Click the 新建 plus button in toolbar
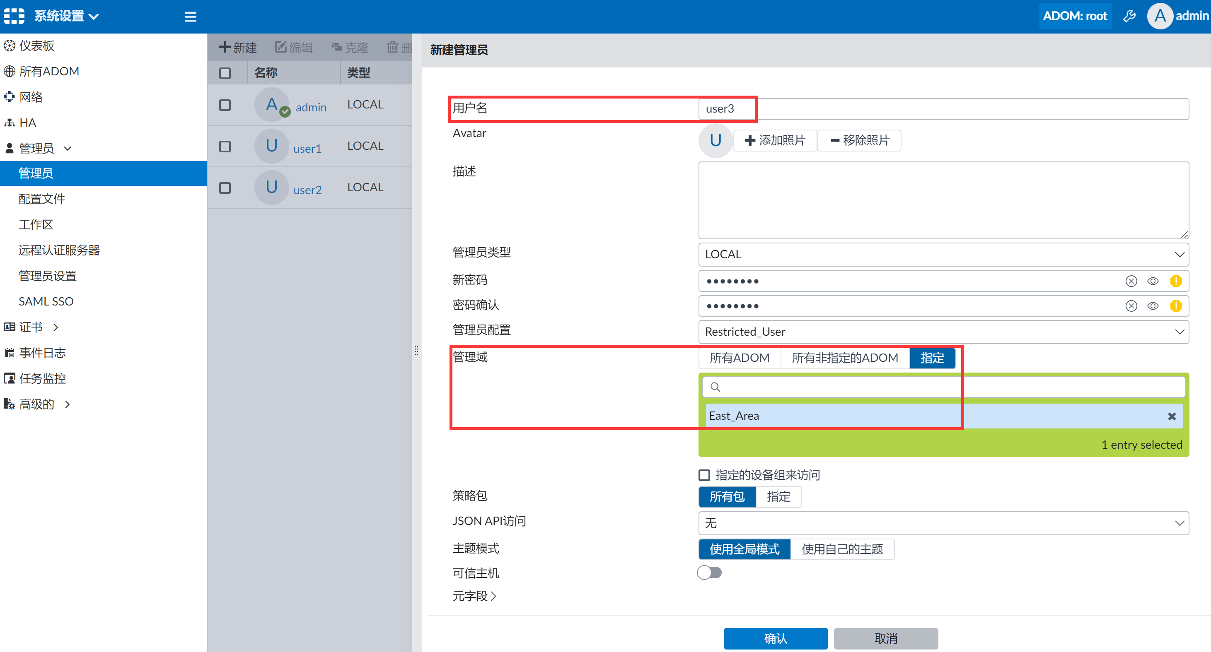 (x=238, y=48)
